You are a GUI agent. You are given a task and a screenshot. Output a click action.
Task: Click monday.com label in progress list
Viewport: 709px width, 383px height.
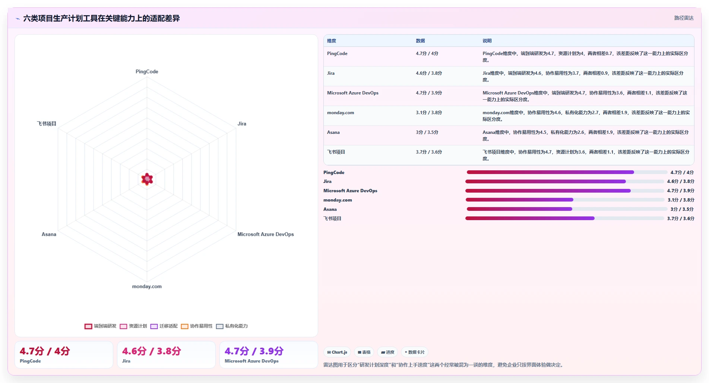click(x=338, y=200)
